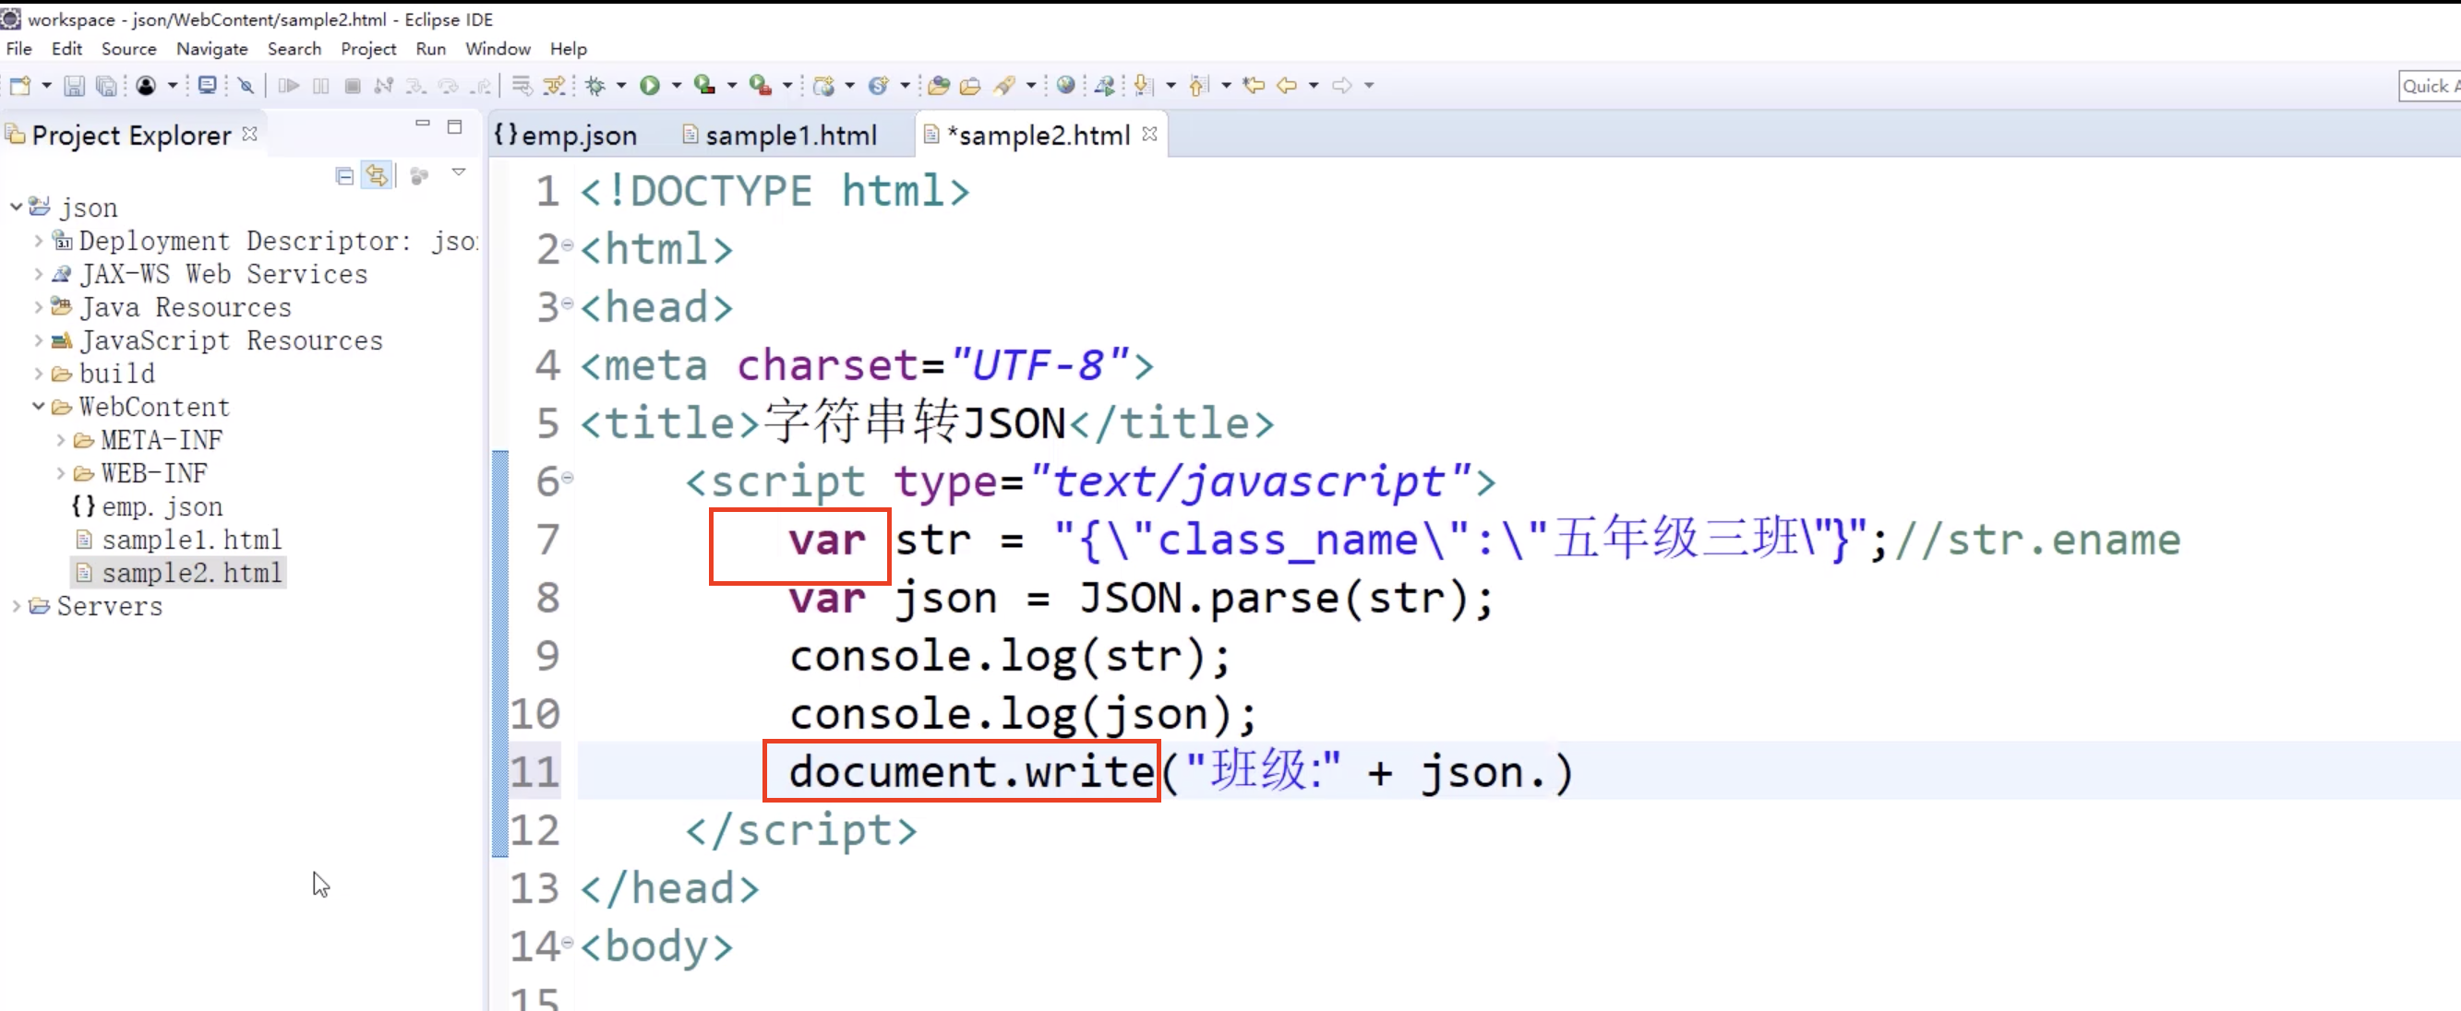This screenshot has width=2461, height=1011.
Task: Open External Tools dropdown arrow
Action: [x=787, y=86]
